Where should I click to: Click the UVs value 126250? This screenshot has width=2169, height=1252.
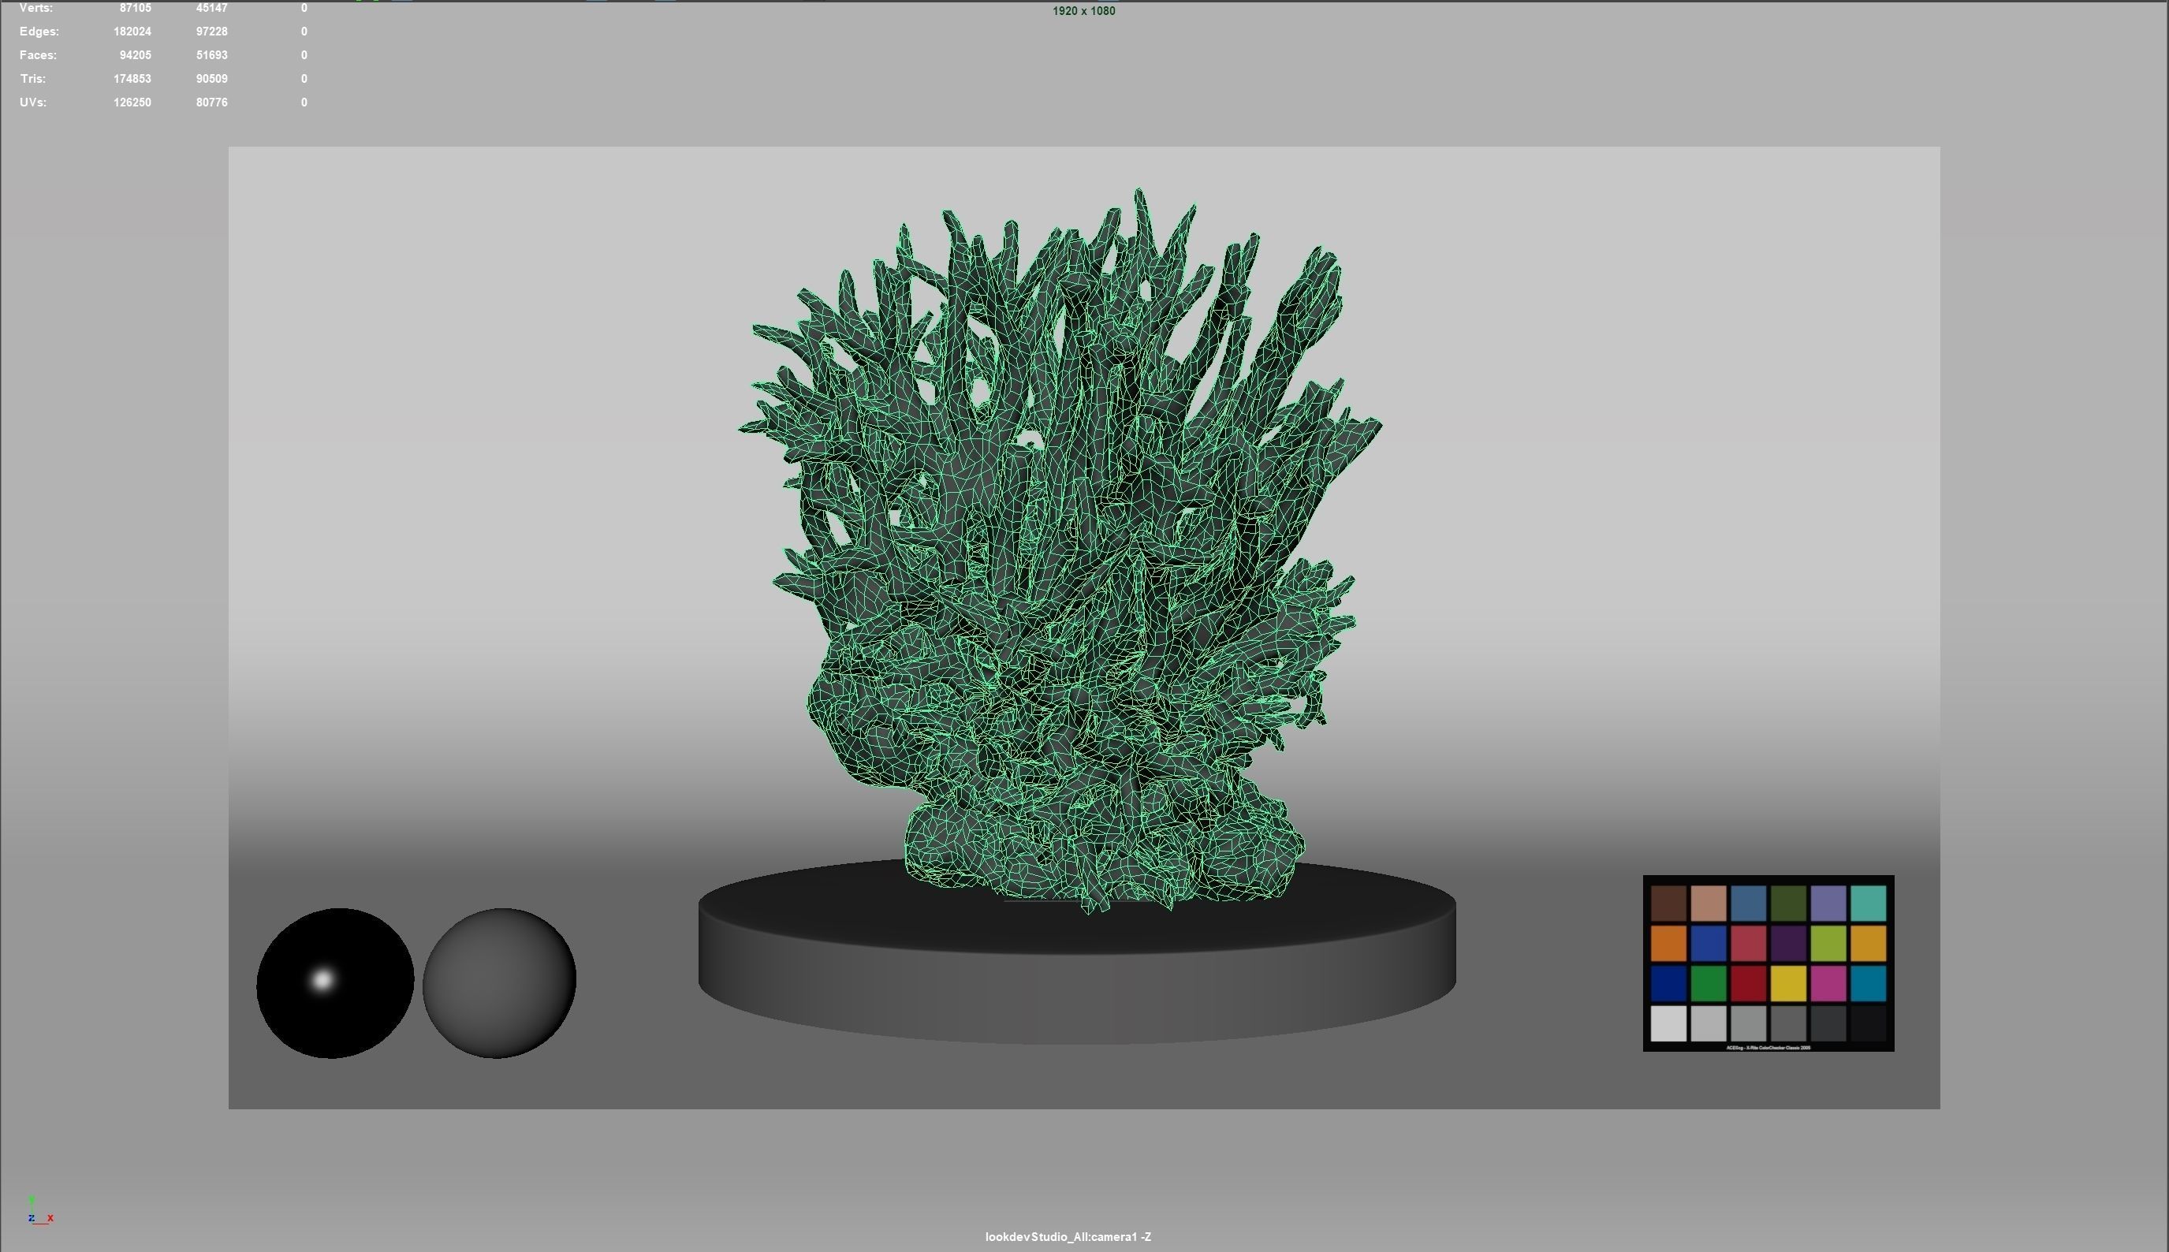[132, 102]
